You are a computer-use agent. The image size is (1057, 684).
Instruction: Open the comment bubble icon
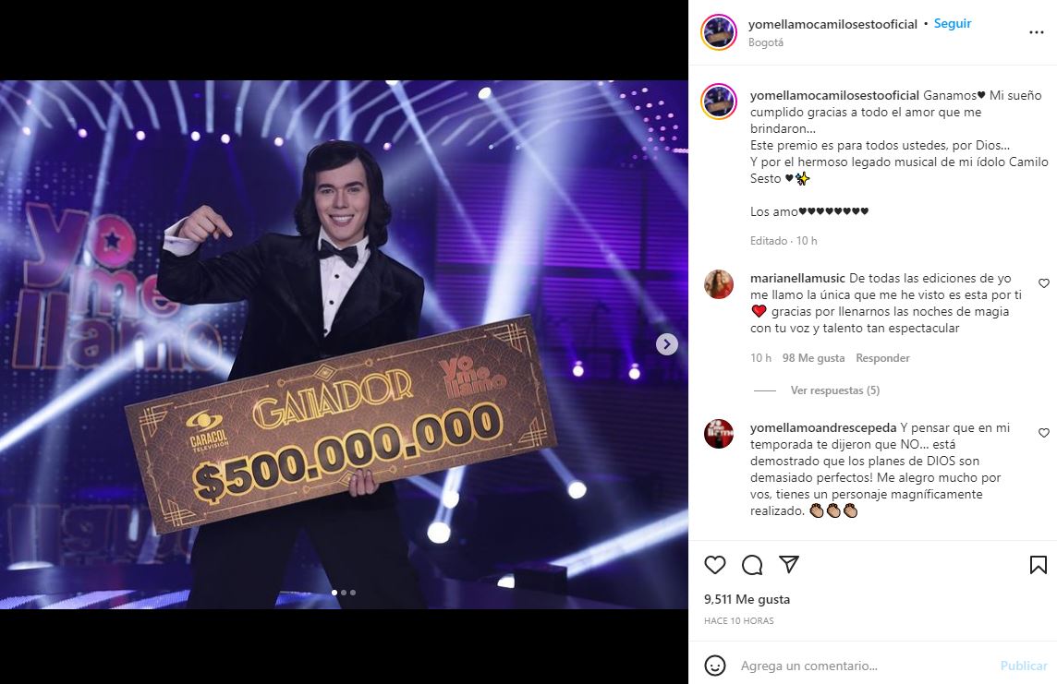pos(751,565)
